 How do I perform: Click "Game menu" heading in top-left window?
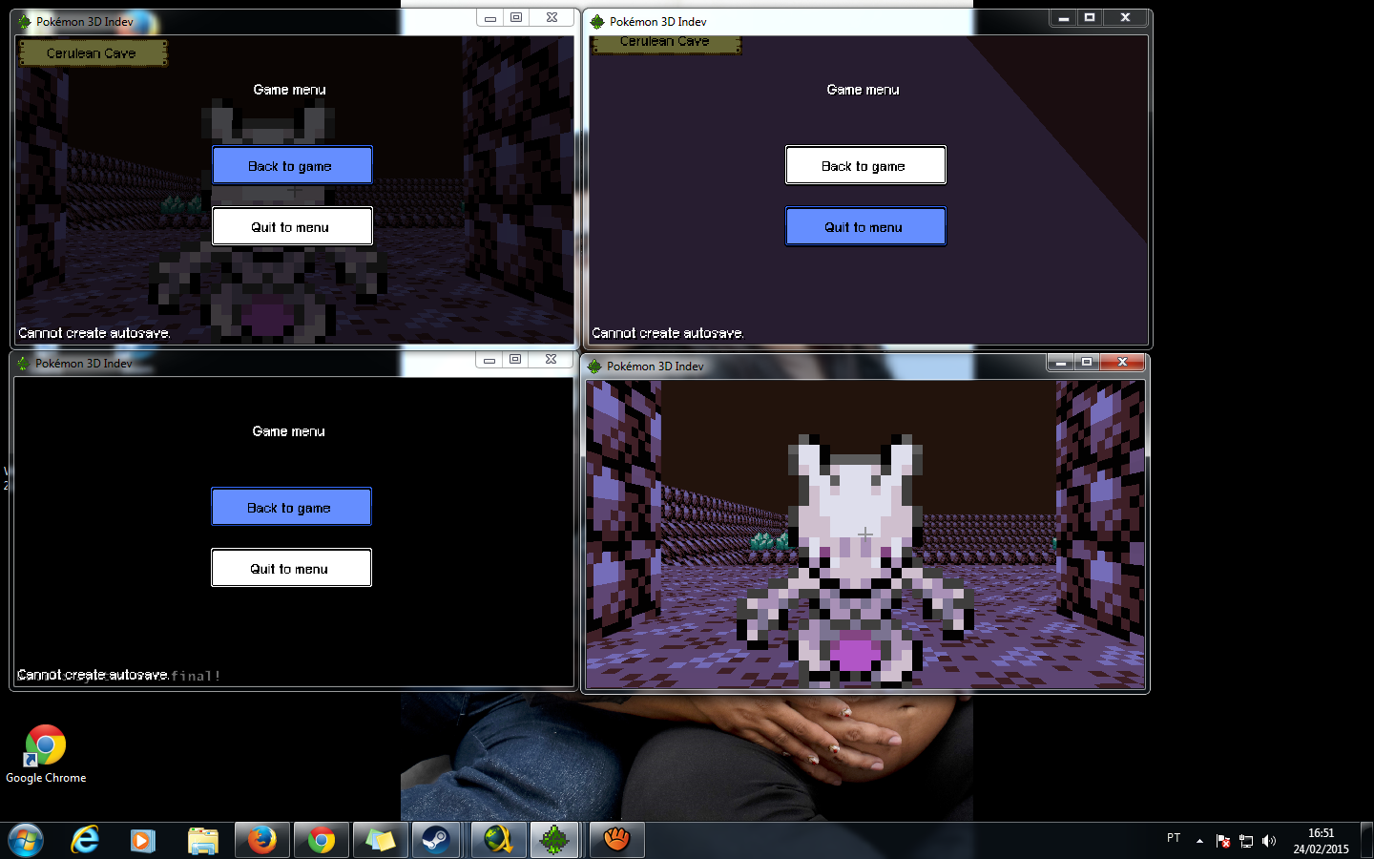click(x=290, y=90)
